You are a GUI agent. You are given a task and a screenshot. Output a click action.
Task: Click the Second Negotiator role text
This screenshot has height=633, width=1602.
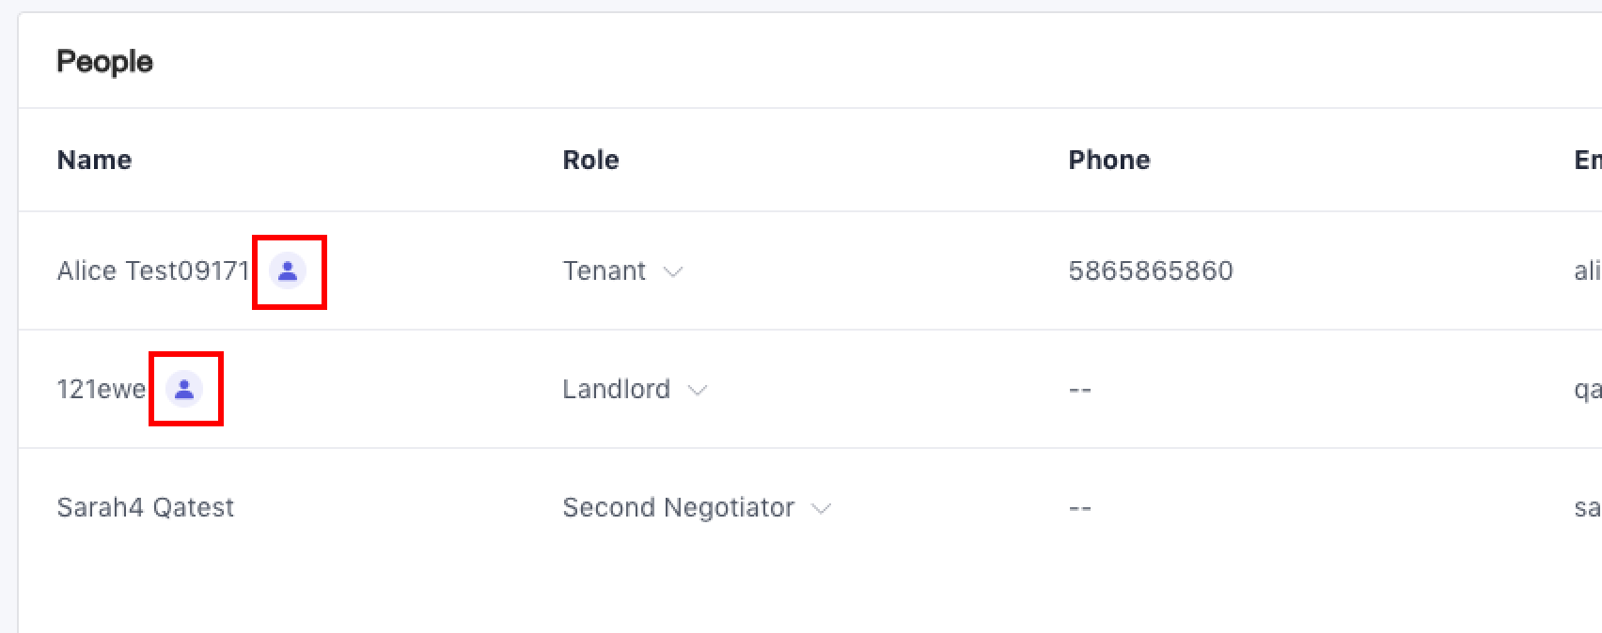coord(678,507)
